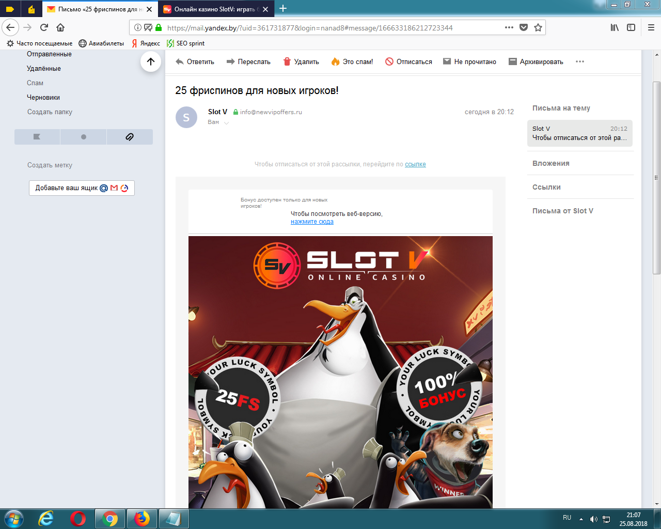Click the Slot V sender avatar
The width and height of the screenshot is (661, 529).
[x=186, y=117]
